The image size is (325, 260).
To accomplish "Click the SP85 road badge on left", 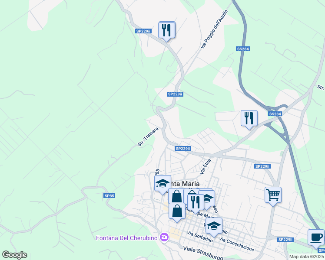I will click(x=109, y=196).
